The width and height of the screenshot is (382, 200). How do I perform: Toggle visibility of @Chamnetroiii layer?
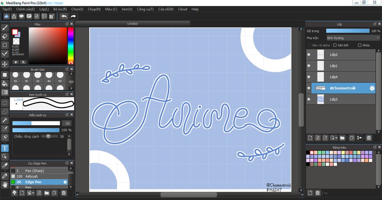[x=309, y=88]
